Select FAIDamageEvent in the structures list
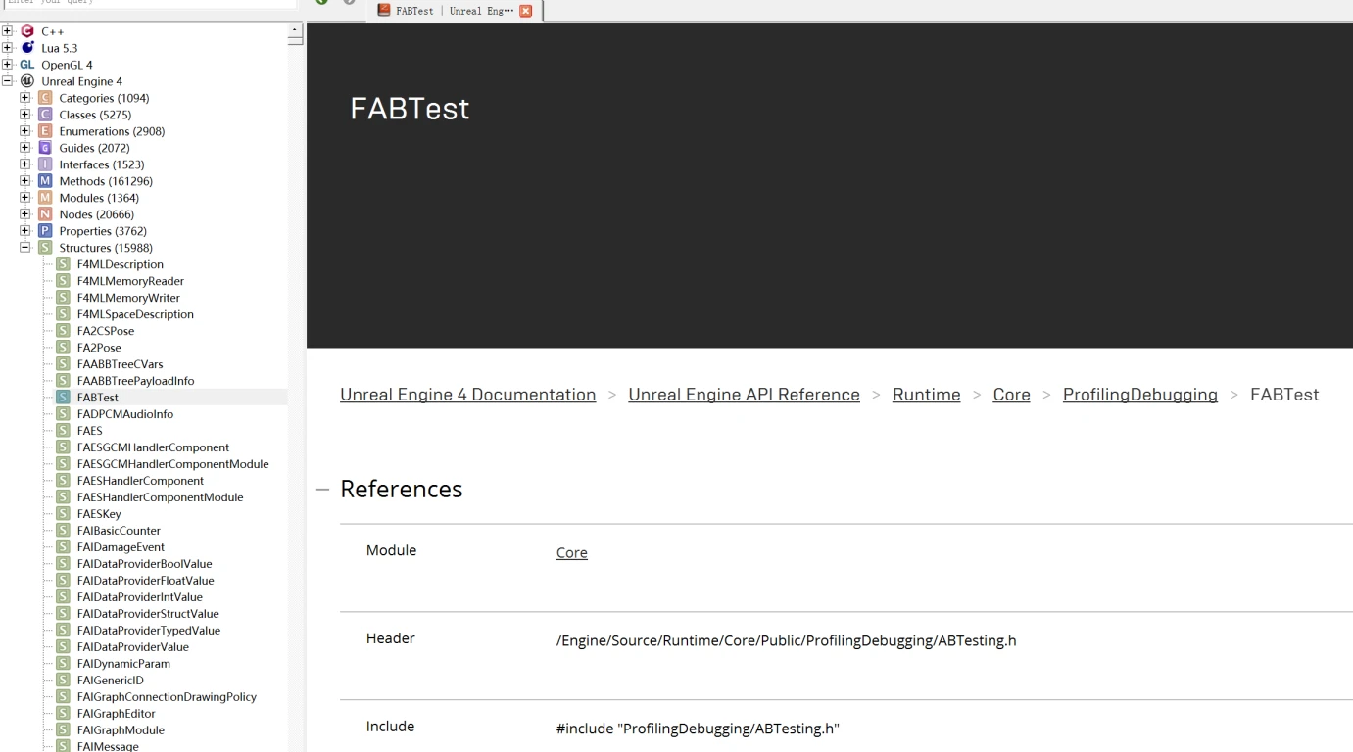 pos(121,547)
